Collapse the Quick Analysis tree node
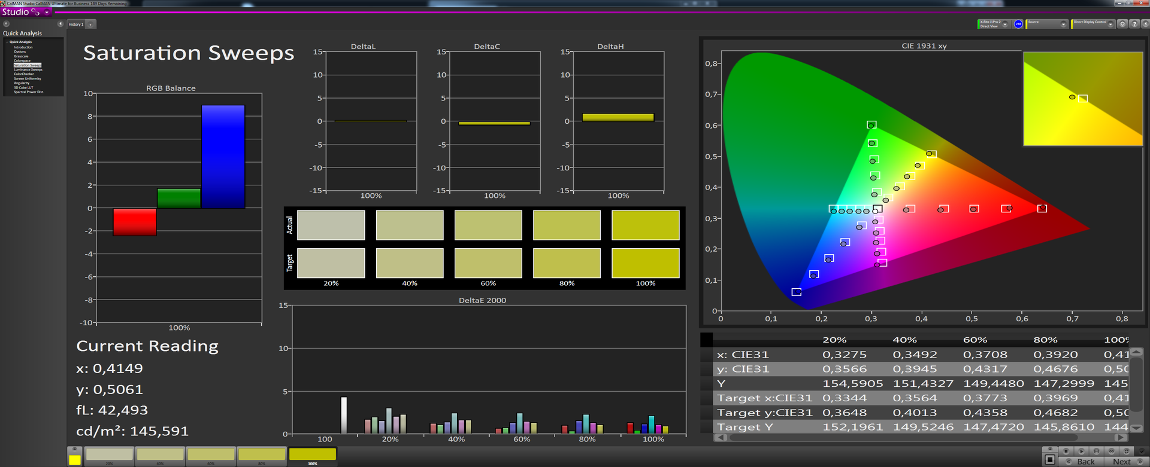This screenshot has height=467, width=1150. click(x=7, y=42)
